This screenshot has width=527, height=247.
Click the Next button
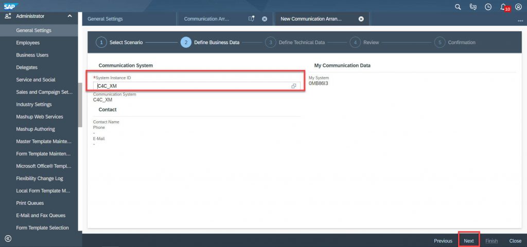click(x=469, y=241)
